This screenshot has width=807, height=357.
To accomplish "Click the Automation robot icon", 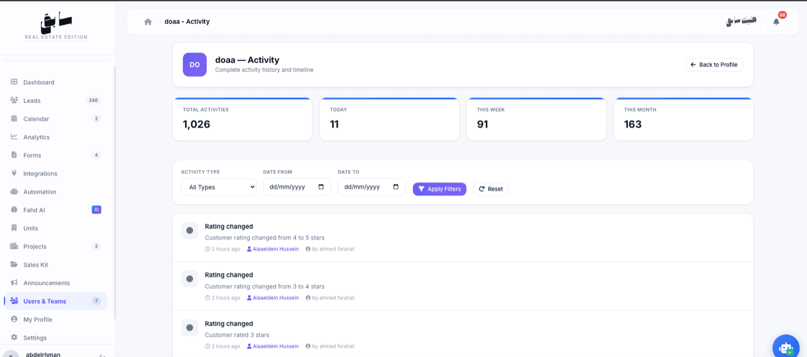I will click(14, 192).
